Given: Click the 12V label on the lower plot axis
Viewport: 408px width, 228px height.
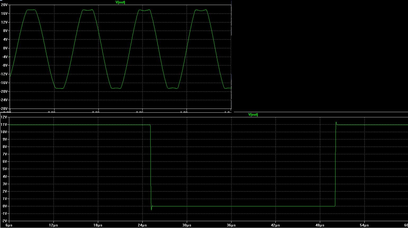Looking at the screenshot, I should pos(4,117).
